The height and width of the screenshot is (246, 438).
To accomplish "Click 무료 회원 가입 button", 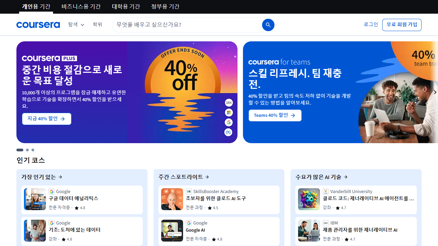I will (402, 25).
